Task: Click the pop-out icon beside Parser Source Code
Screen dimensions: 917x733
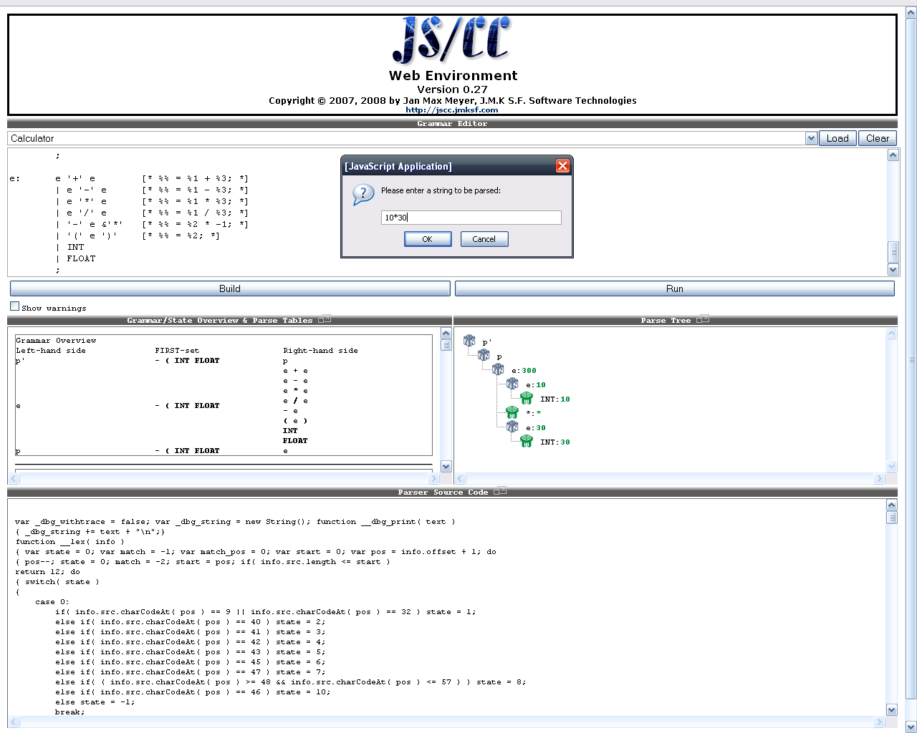Action: click(500, 492)
